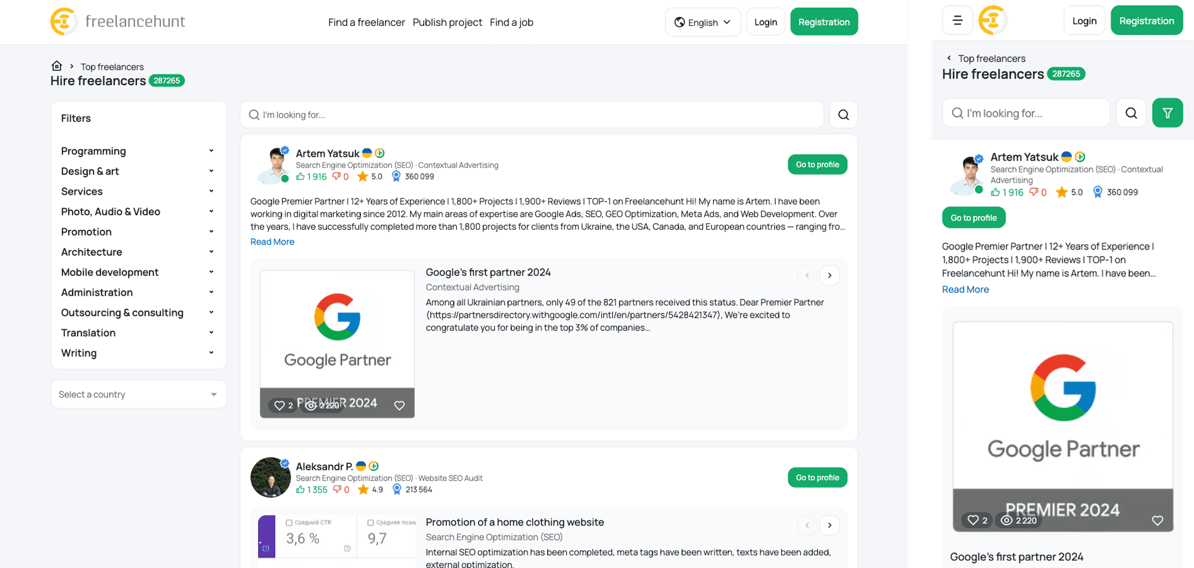Toggle the Средняя позиция checkbox
The height and width of the screenshot is (568, 1194).
click(371, 523)
